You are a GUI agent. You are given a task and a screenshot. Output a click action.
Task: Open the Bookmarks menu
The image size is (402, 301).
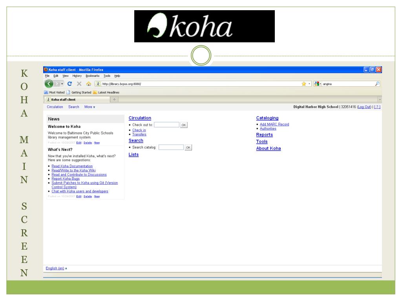[93, 76]
